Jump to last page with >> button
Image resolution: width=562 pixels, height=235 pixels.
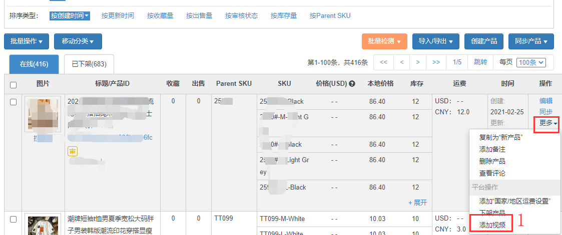point(436,62)
